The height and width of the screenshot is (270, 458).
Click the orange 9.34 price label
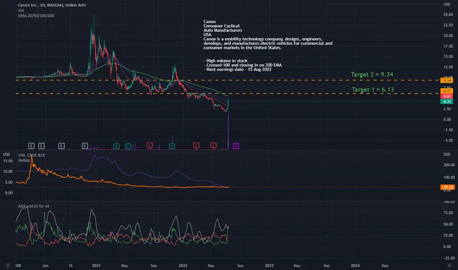(447, 81)
